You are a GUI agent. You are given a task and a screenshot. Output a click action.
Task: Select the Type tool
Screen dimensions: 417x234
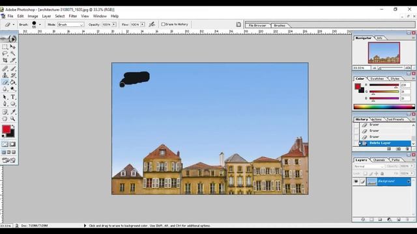coord(13,97)
